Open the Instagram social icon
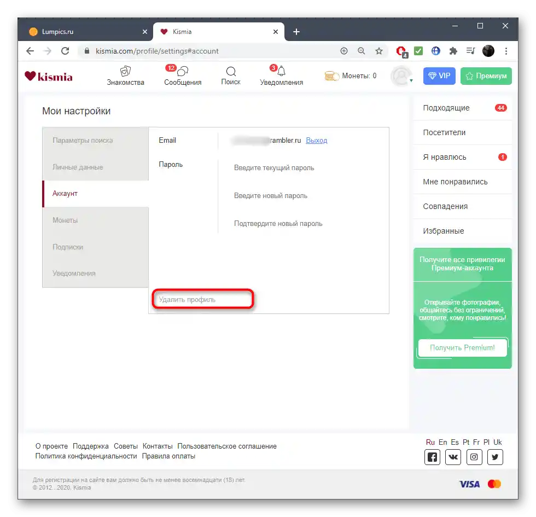 474,457
